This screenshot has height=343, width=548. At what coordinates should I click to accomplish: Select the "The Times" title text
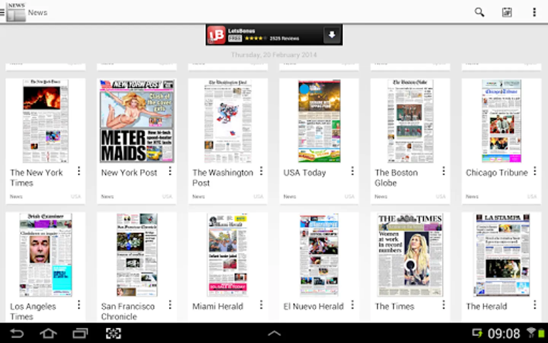[x=394, y=306]
